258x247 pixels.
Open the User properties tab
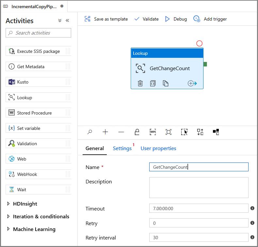(158, 148)
